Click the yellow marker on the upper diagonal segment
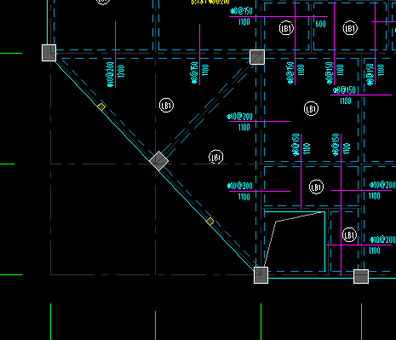396x340 pixels. 101,107
